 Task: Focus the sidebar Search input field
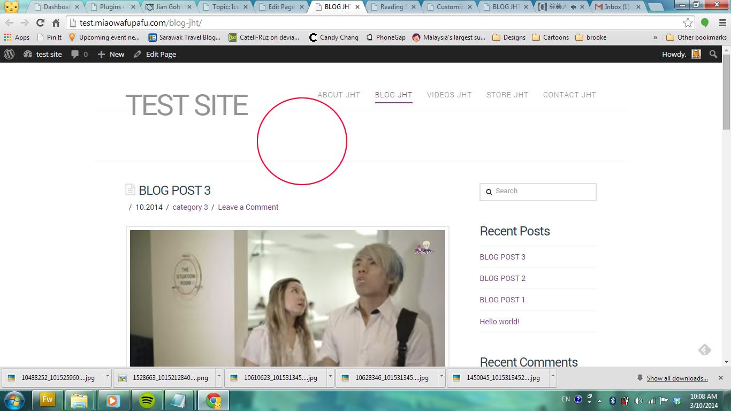[x=538, y=192]
